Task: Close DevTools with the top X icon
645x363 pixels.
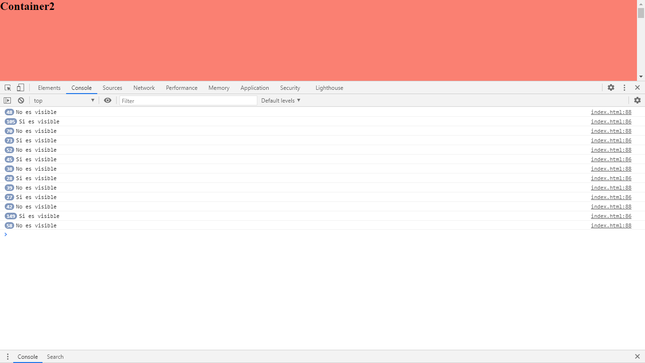Action: point(637,87)
